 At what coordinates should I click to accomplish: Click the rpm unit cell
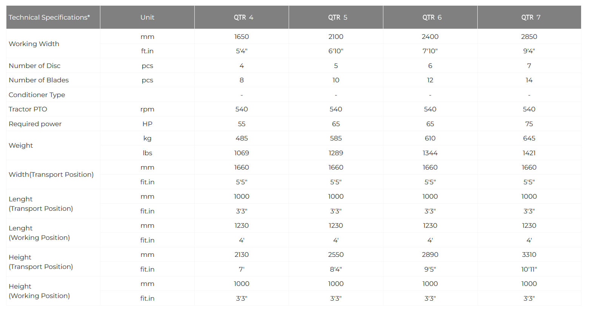pyautogui.click(x=147, y=109)
